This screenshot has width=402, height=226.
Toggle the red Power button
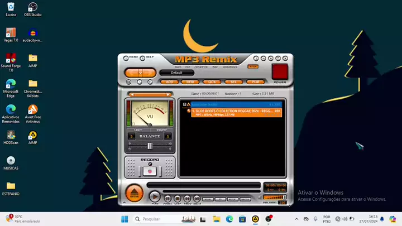point(279,72)
